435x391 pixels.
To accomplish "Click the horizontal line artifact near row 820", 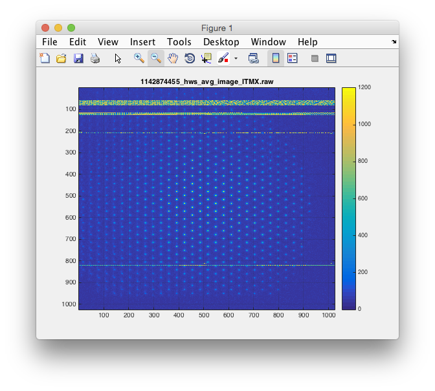I will (206, 265).
